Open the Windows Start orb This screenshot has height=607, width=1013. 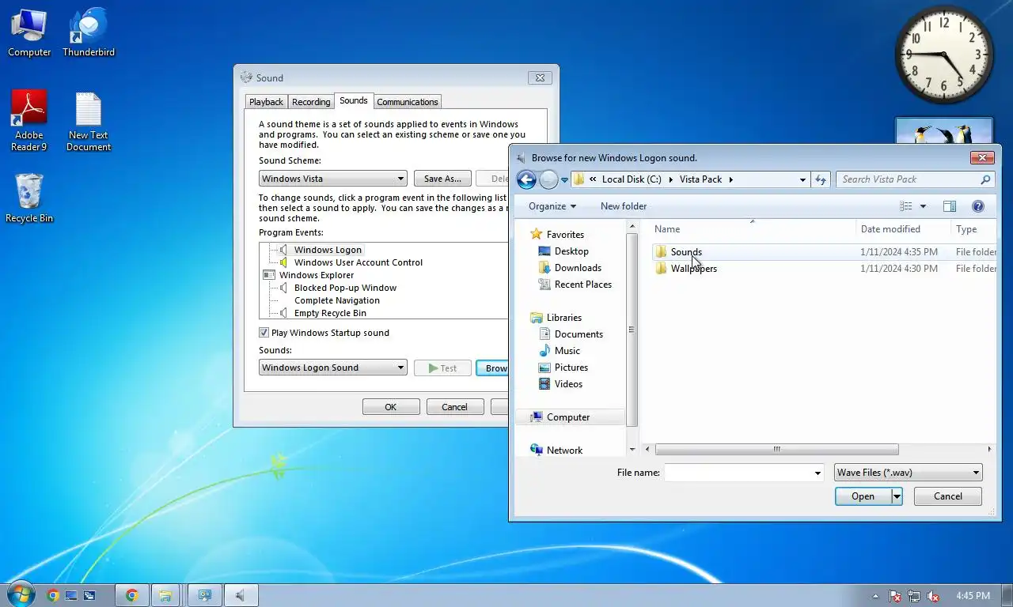pyautogui.click(x=21, y=594)
